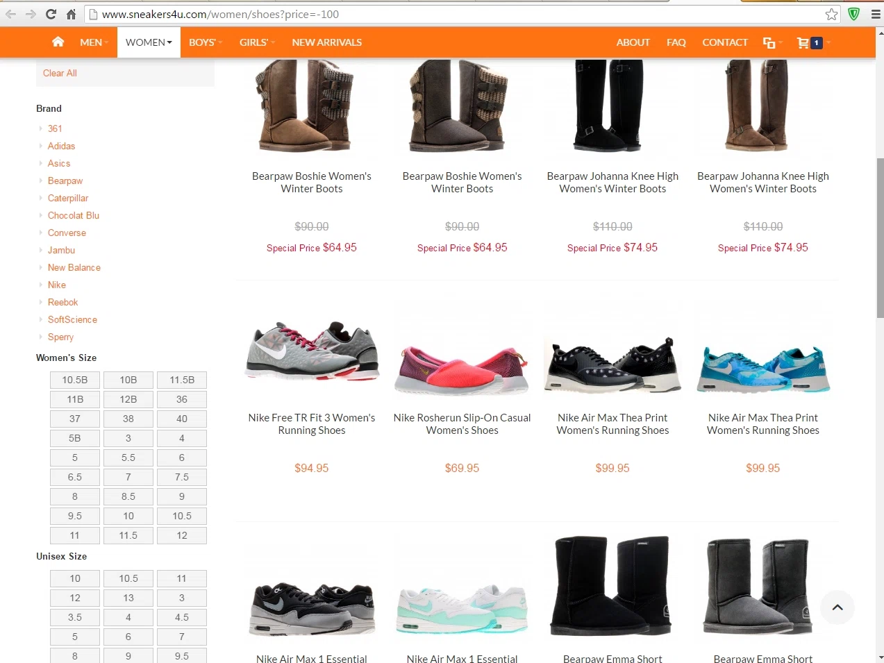Select unisex size 13
884x663 pixels.
pyautogui.click(x=128, y=598)
